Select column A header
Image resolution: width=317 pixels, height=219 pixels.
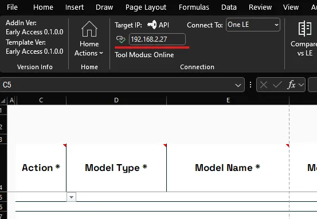click(11, 100)
